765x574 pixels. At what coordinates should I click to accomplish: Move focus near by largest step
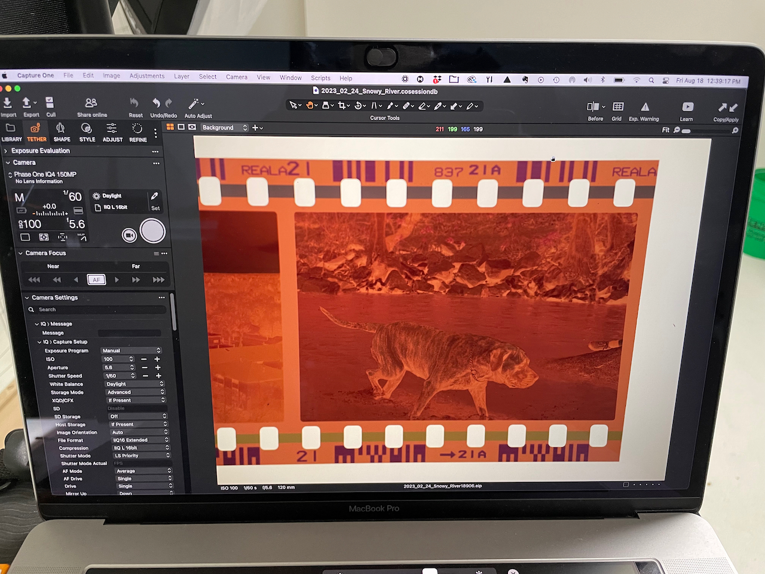[x=34, y=280]
